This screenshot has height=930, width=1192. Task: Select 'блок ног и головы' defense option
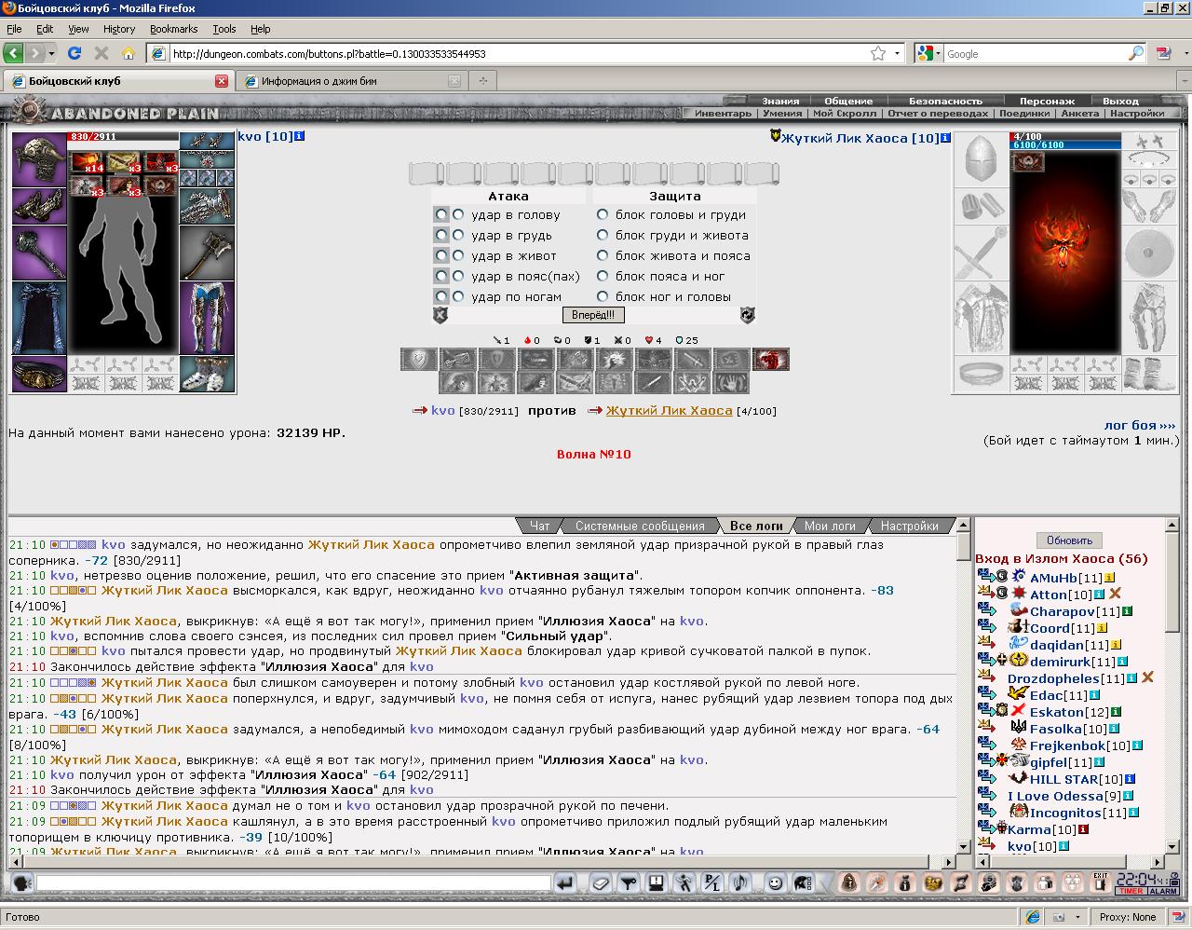[603, 296]
